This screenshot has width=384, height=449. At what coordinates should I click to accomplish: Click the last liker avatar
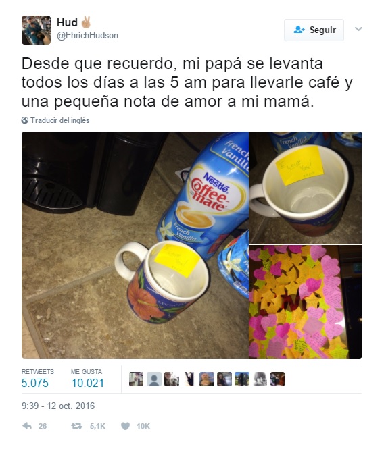[x=277, y=379]
